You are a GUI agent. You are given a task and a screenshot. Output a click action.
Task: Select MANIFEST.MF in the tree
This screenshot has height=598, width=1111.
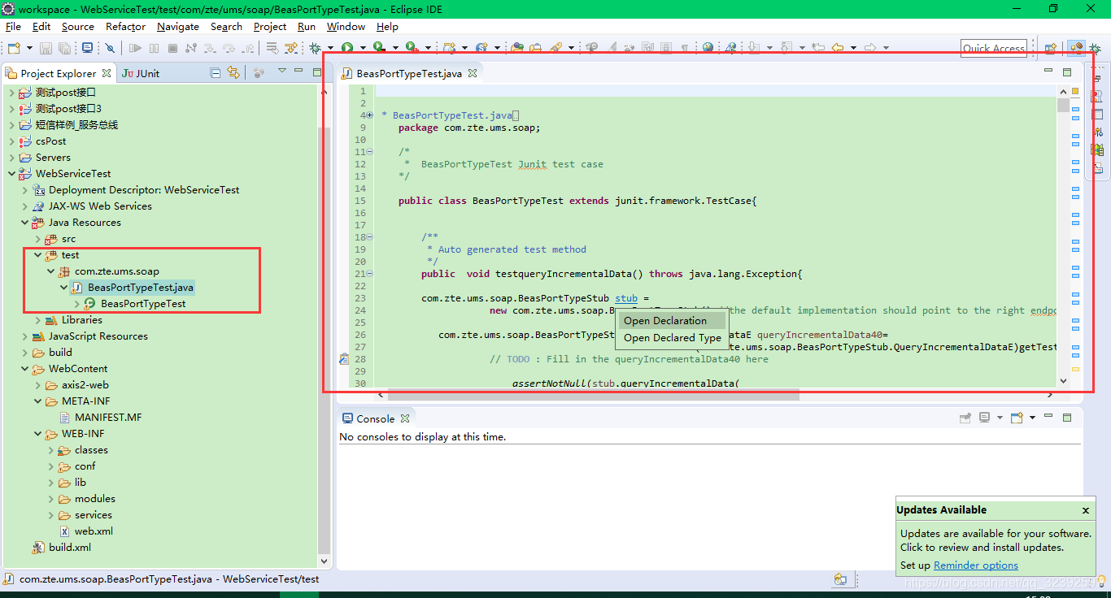click(x=107, y=418)
